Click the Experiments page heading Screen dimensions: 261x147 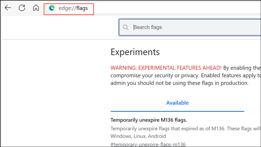coord(135,52)
